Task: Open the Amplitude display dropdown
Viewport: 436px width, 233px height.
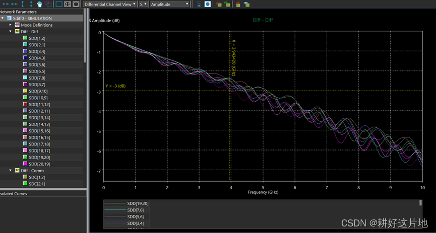Action: (x=170, y=4)
